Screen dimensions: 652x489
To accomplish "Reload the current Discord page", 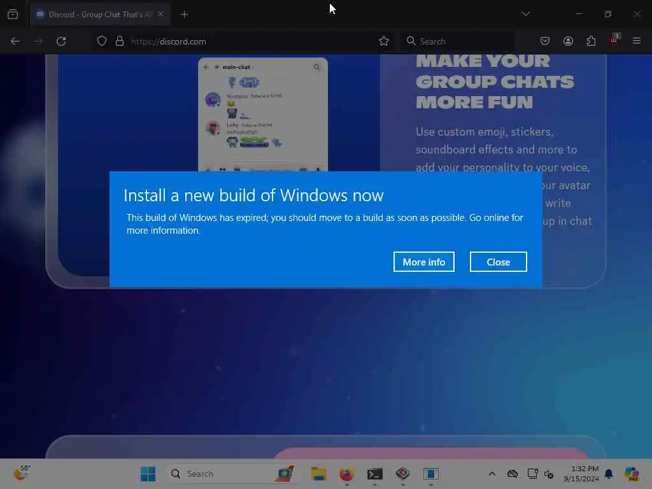I will click(x=61, y=41).
